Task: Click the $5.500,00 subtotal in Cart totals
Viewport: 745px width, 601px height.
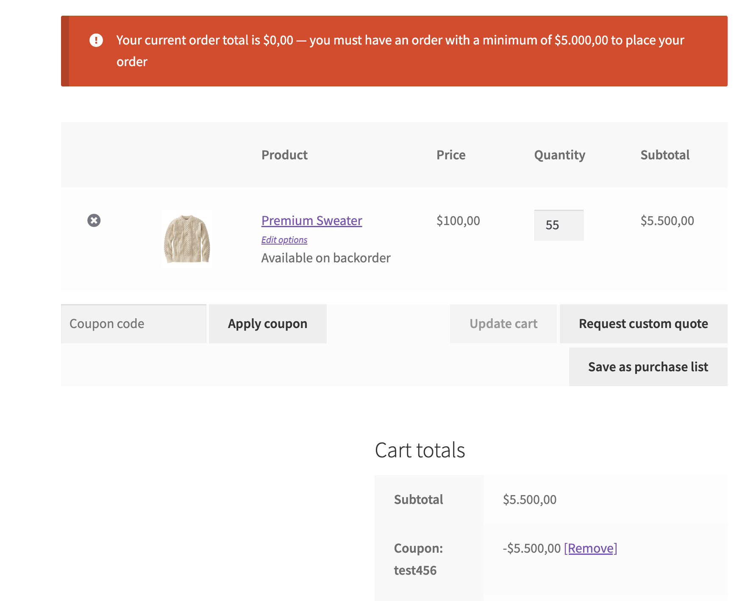Action: click(x=530, y=499)
